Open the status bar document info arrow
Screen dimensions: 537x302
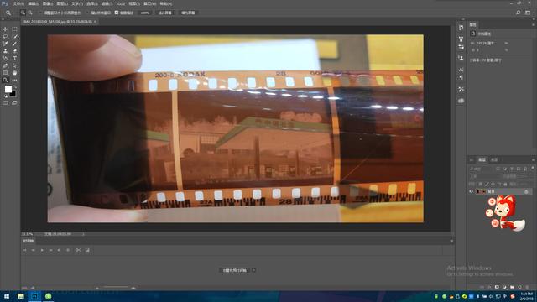(x=83, y=234)
